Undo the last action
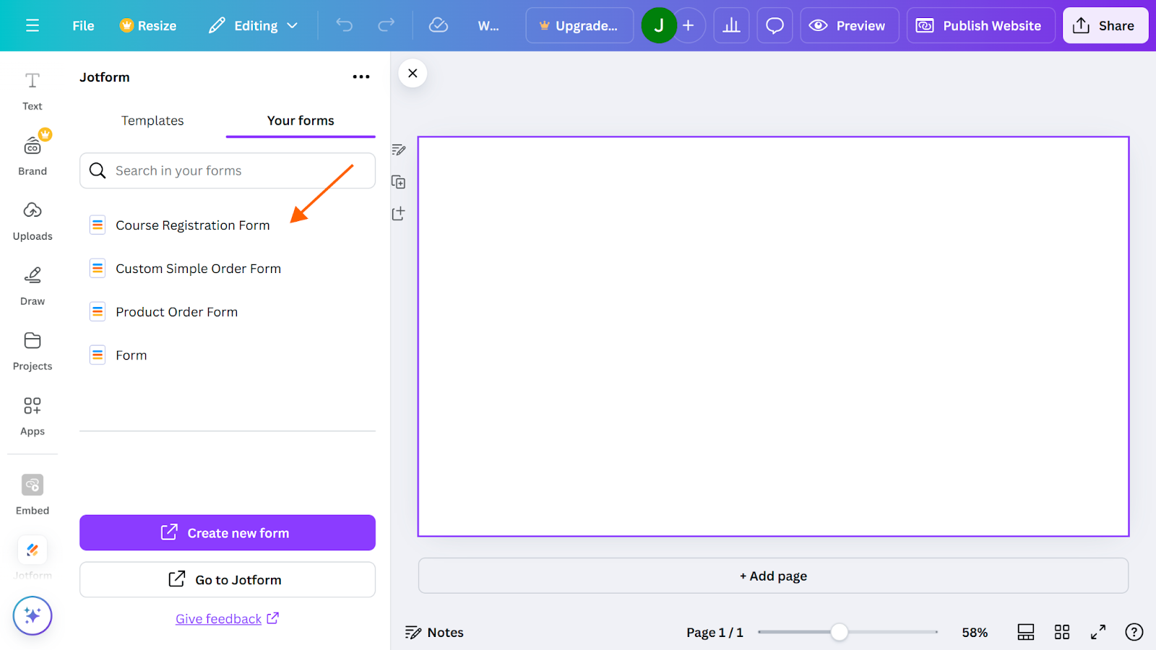This screenshot has height=650, width=1156. coord(345,26)
